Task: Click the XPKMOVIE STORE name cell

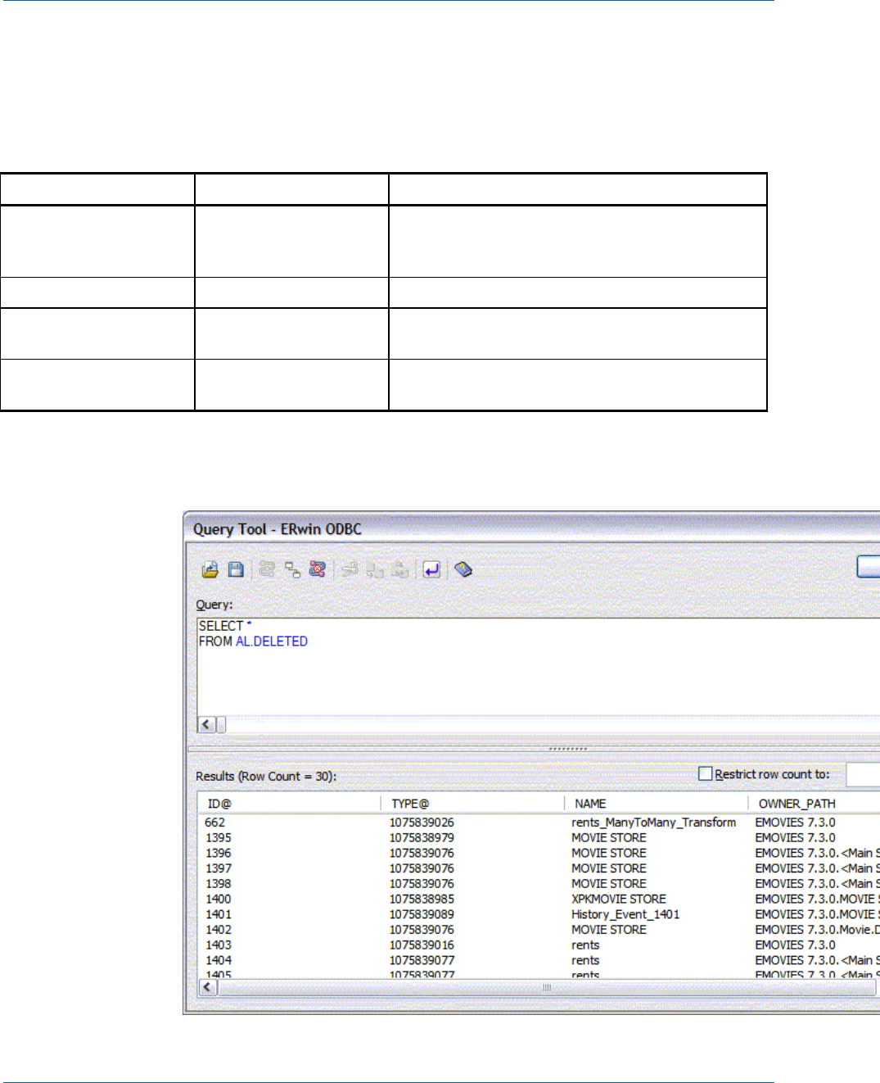Action: 619,899
